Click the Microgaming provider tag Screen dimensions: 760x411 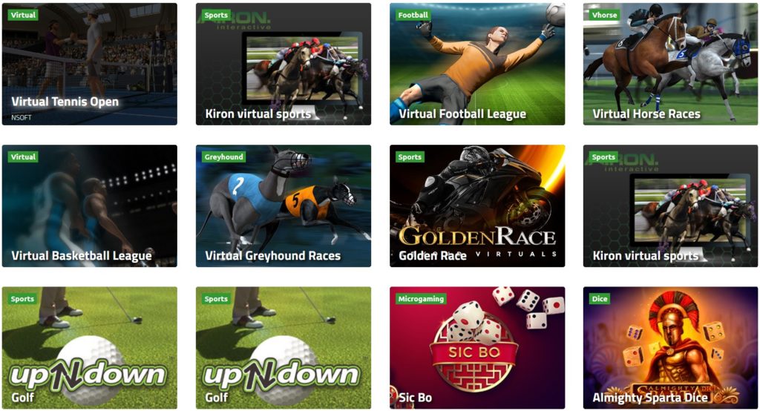pyautogui.click(x=421, y=299)
